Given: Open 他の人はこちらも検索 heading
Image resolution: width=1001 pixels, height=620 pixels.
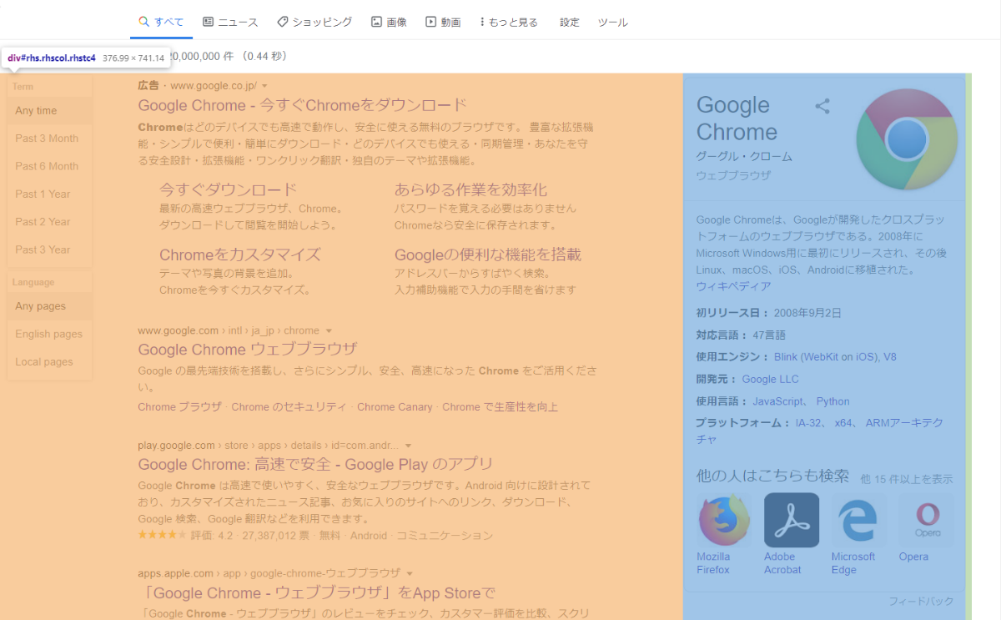Looking at the screenshot, I should click(x=772, y=476).
